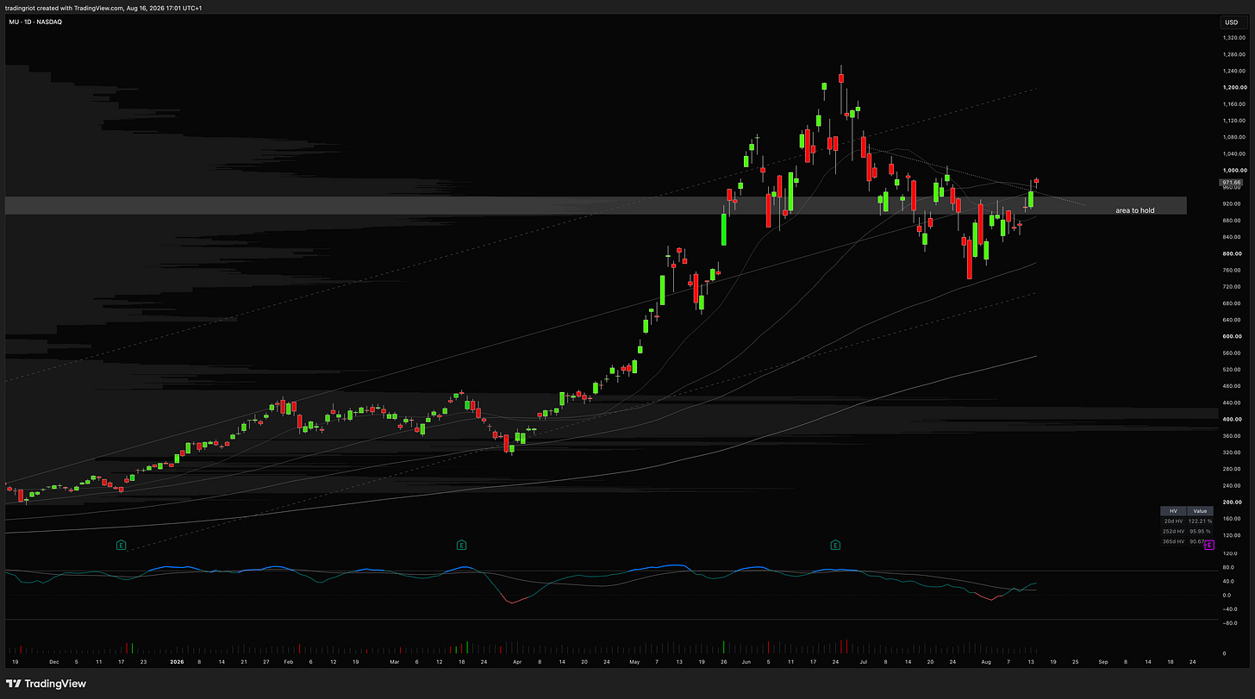Click the '2026' year label on the time axis
Image resolution: width=1255 pixels, height=699 pixels.
(x=178, y=662)
